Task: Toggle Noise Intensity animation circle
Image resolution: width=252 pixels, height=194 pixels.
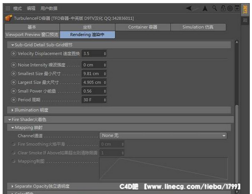Action: pos(14,65)
